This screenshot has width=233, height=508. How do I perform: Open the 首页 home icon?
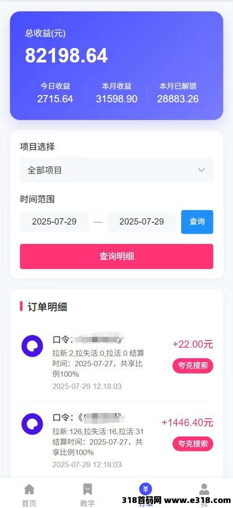point(29,489)
